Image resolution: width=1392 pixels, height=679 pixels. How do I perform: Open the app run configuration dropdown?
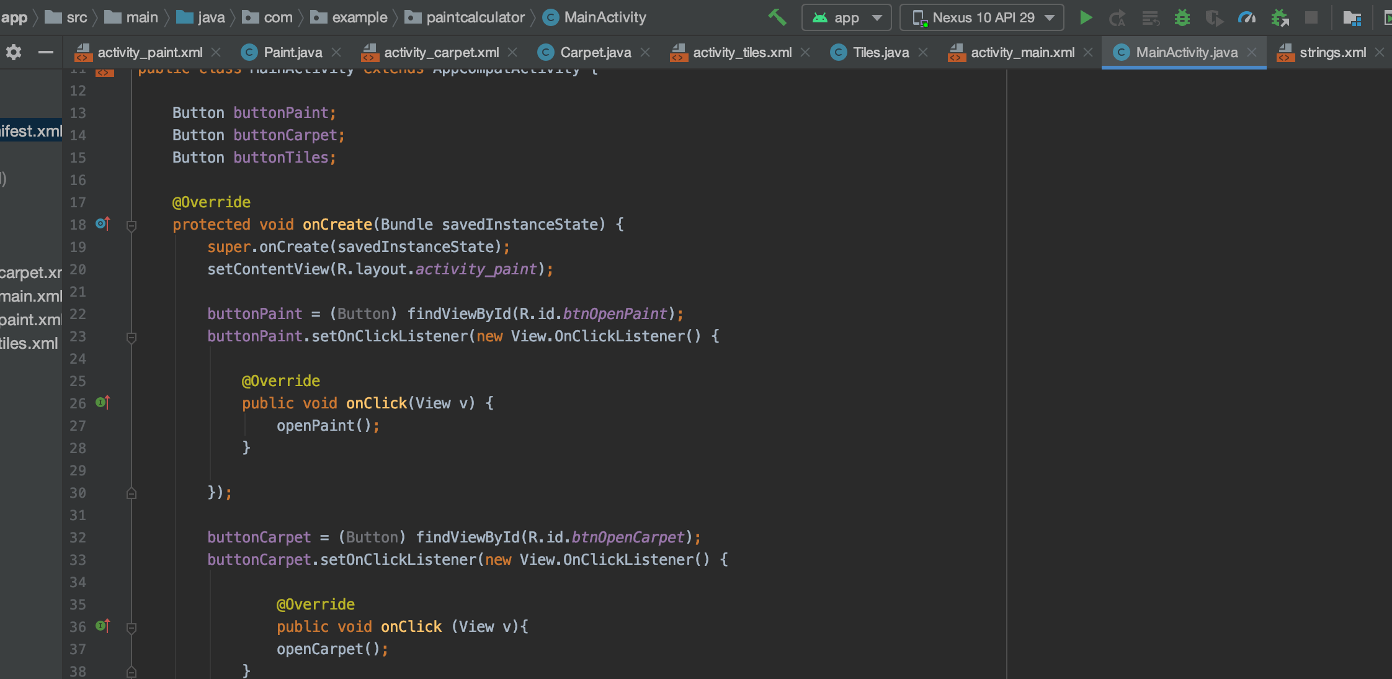[846, 17]
